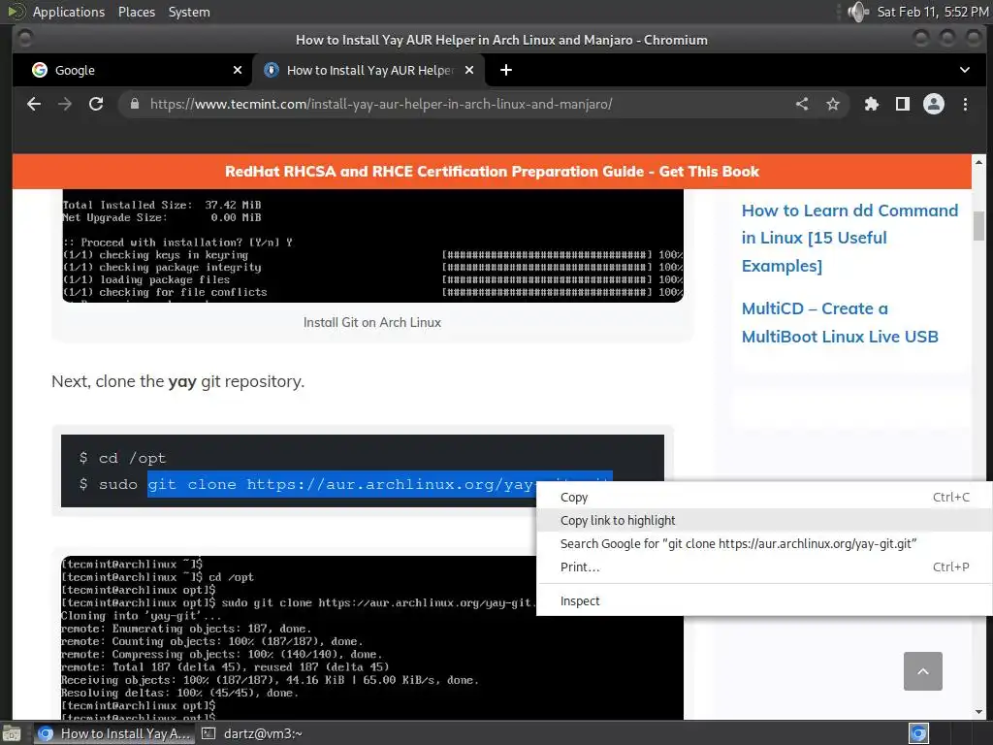993x745 pixels.
Task: Choose Copy from the context menu
Action: point(764,498)
